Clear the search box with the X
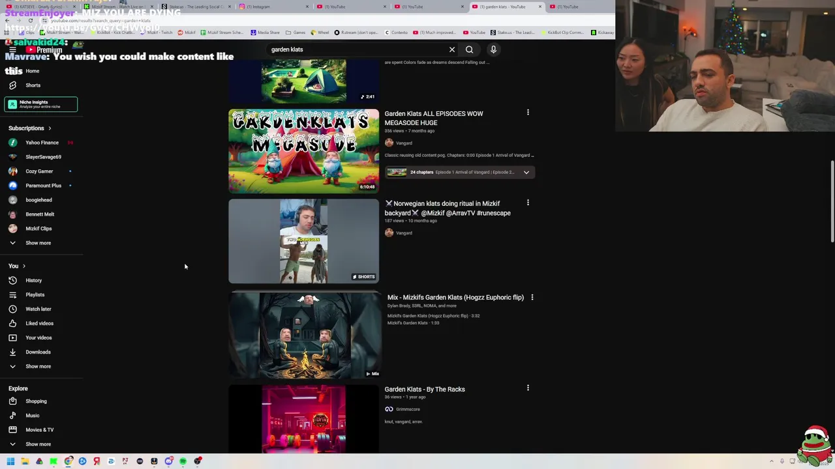This screenshot has width=835, height=469. point(452,50)
